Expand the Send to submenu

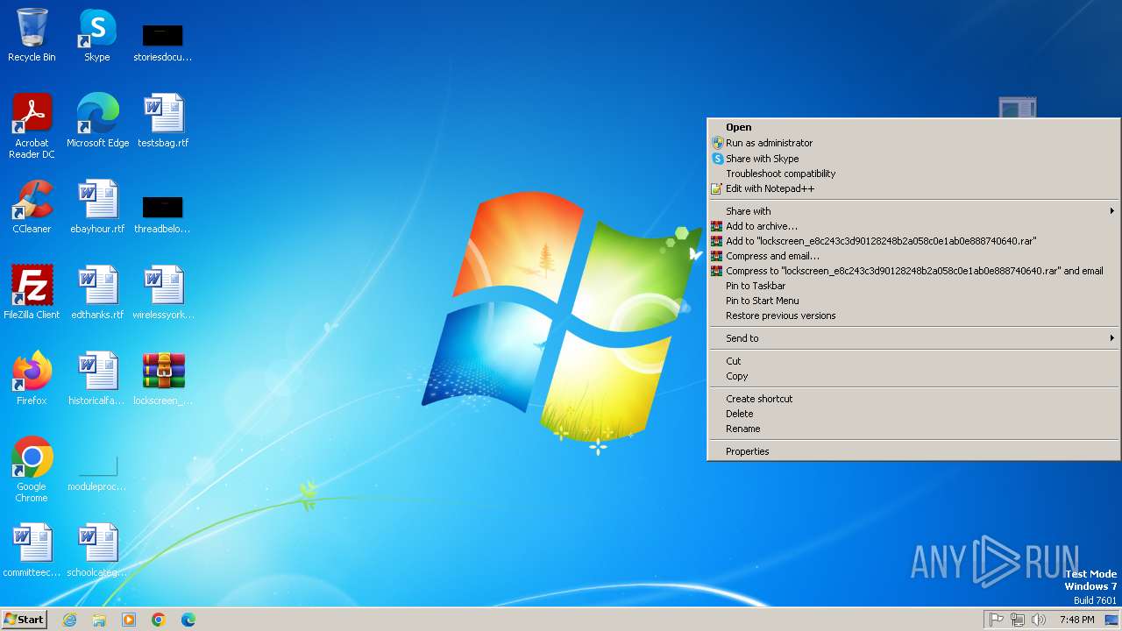click(913, 338)
